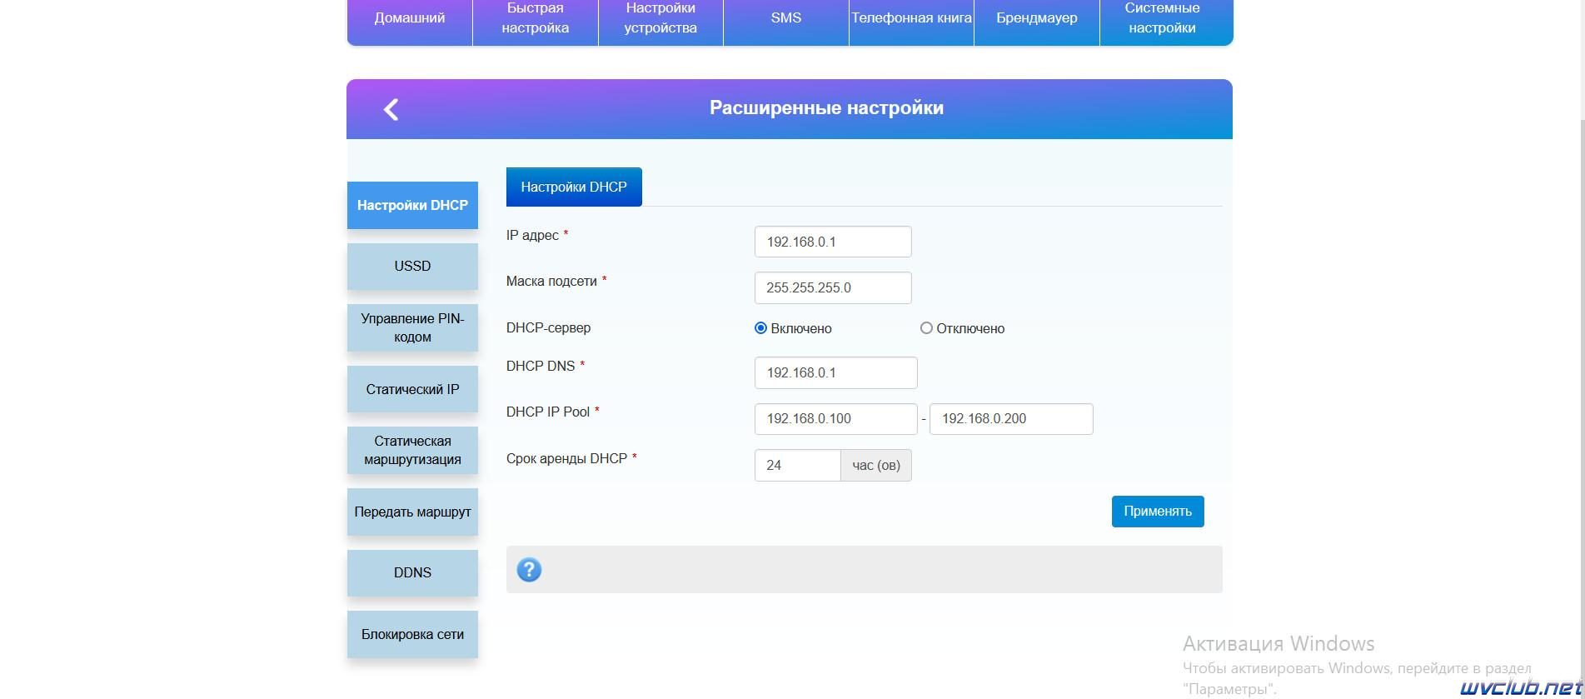Open the Передать маршрут sidebar section
Viewport: 1585px width, 699px height.
(x=412, y=512)
